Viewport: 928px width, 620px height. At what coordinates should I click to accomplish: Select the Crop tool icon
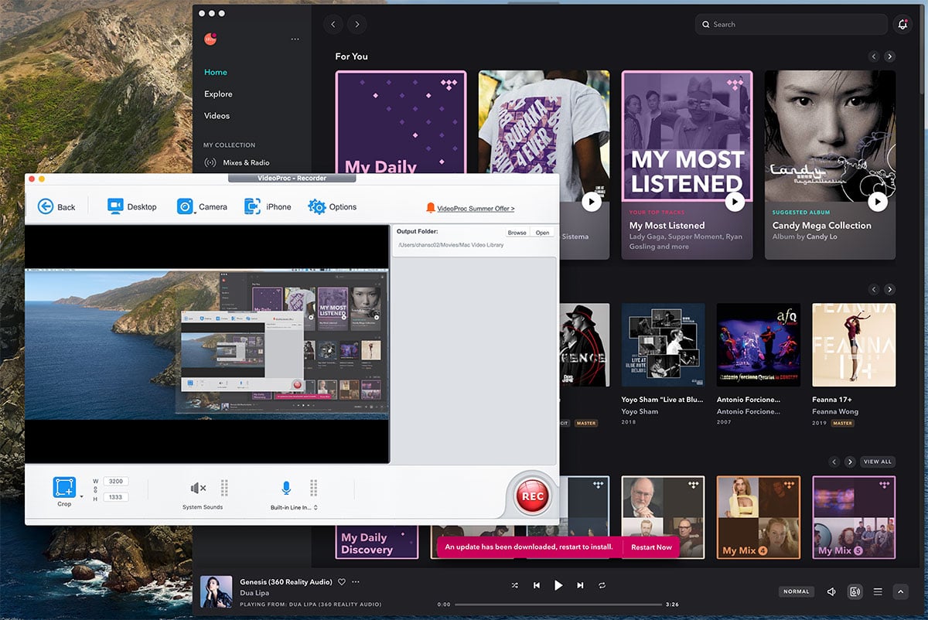coord(64,487)
